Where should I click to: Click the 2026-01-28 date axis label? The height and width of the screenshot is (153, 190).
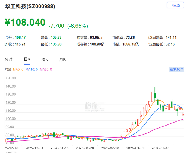[85, 148]
